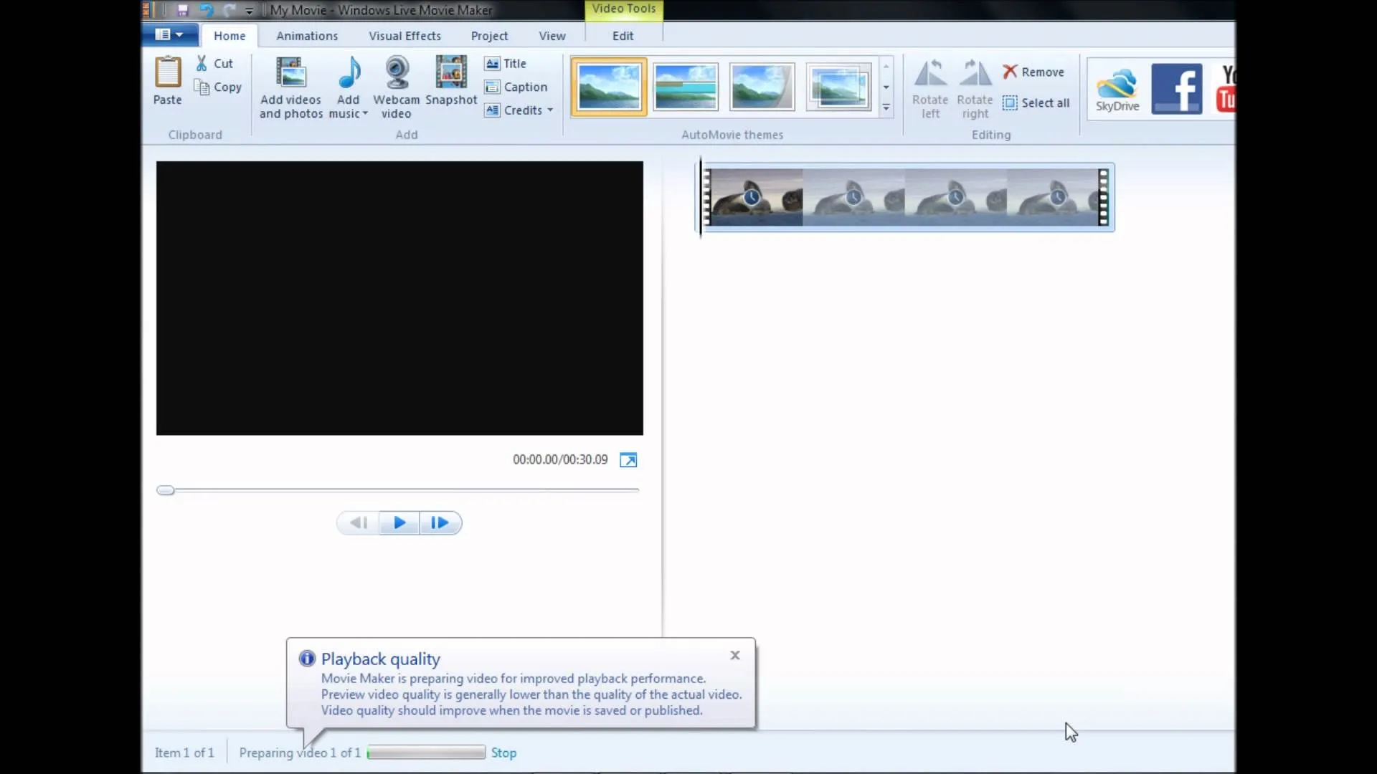Click the Playback quality info icon
This screenshot has height=774, width=1377.
(x=307, y=659)
